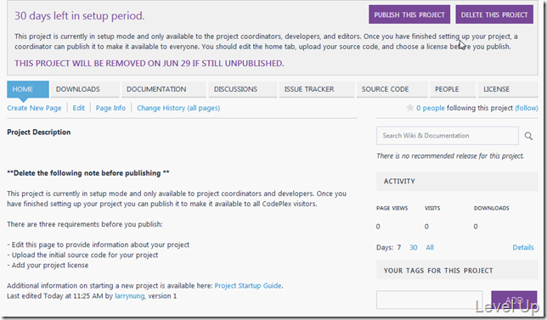Open the Home tab
Screen dimensions: 547x320
click(x=28, y=89)
